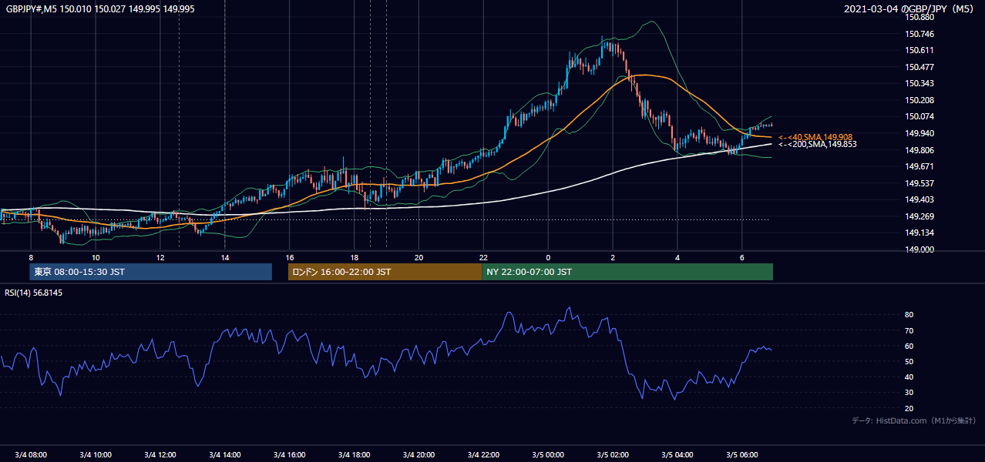Screen dimensions: 985x462
Task: Click hour 4 on the price chart time axis
Action: (677, 257)
